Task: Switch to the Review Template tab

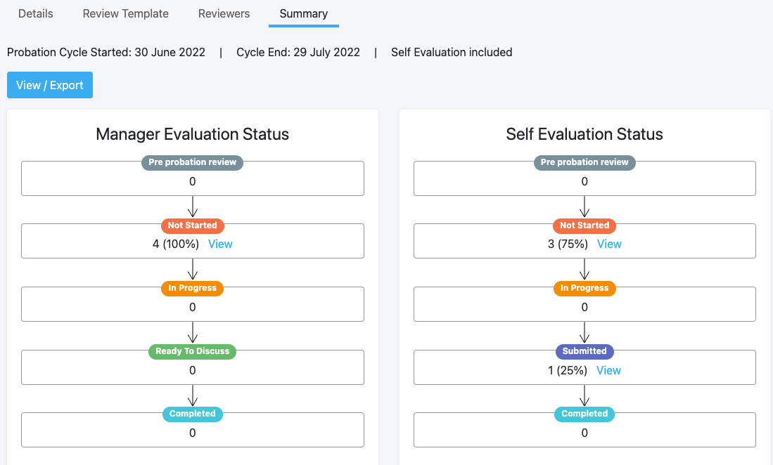Action: [x=125, y=14]
